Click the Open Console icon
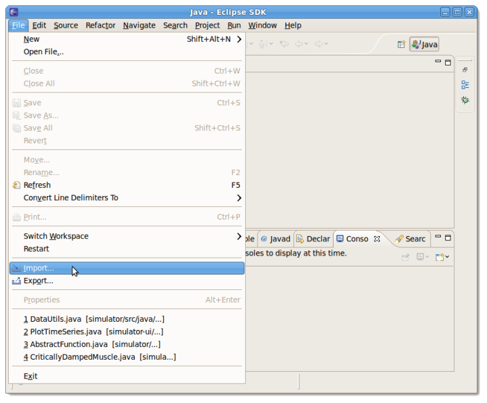 pos(440,257)
